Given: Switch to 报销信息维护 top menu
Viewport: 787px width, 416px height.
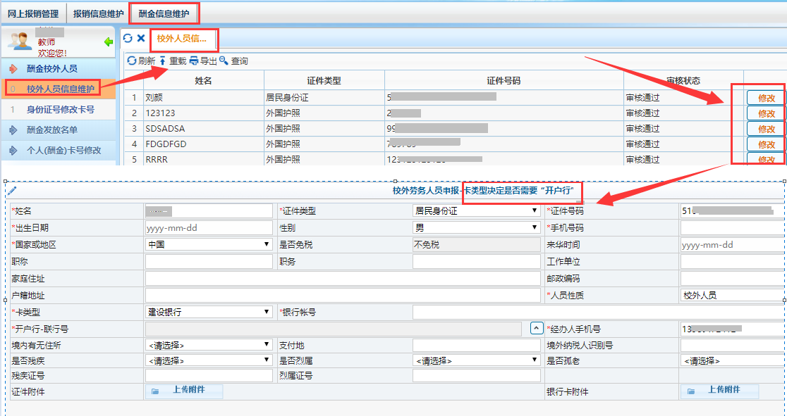Looking at the screenshot, I should point(98,13).
